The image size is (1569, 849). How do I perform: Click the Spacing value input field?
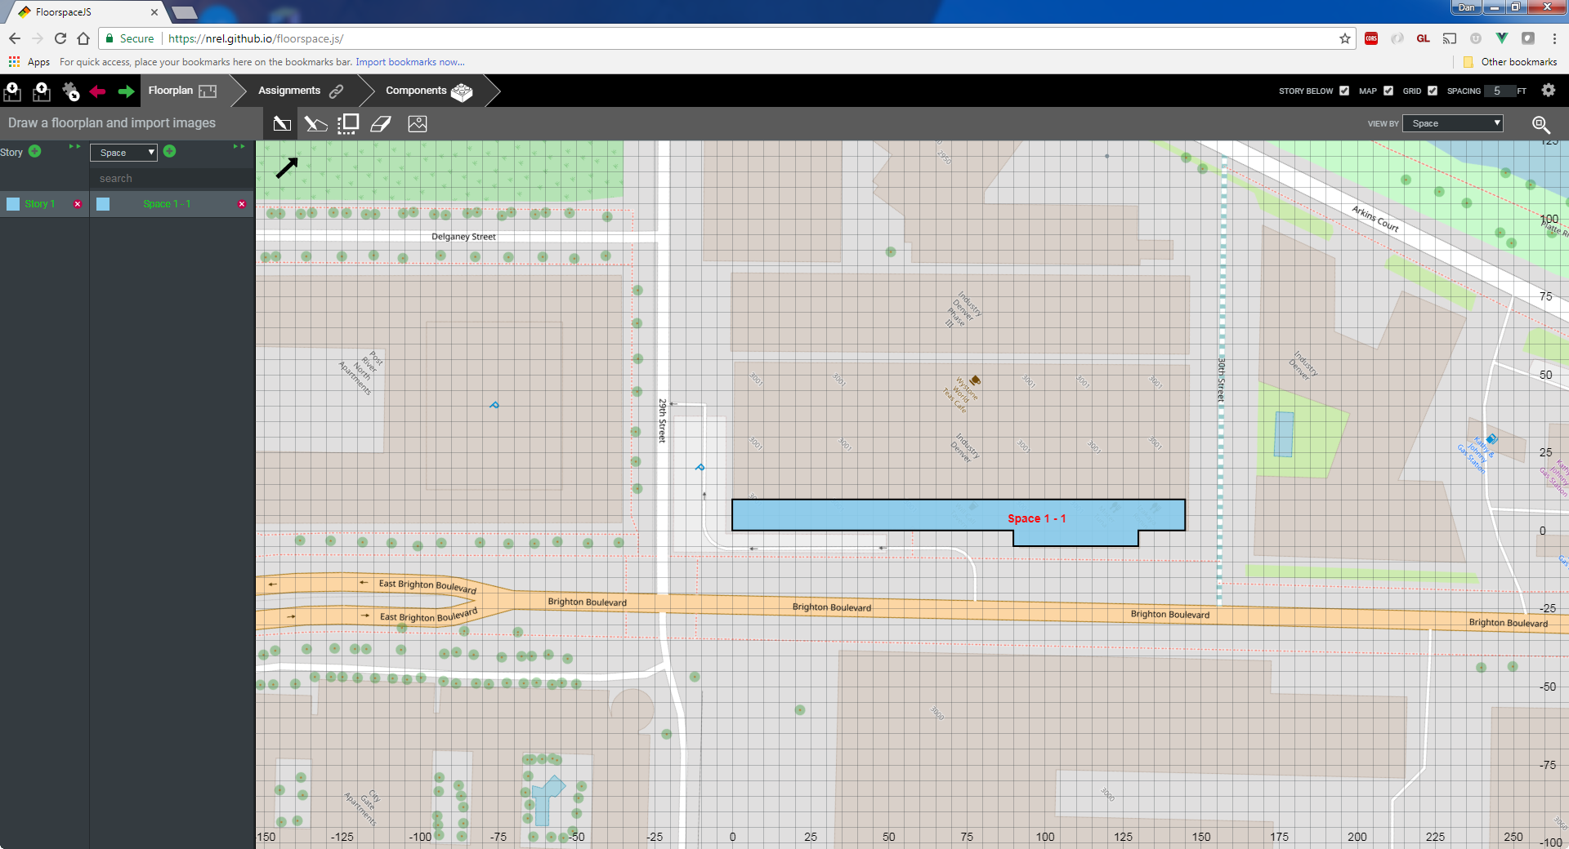1499,91
